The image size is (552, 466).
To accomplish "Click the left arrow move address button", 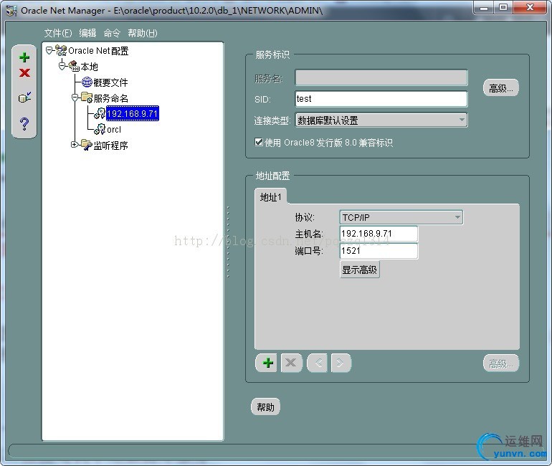I will (318, 363).
